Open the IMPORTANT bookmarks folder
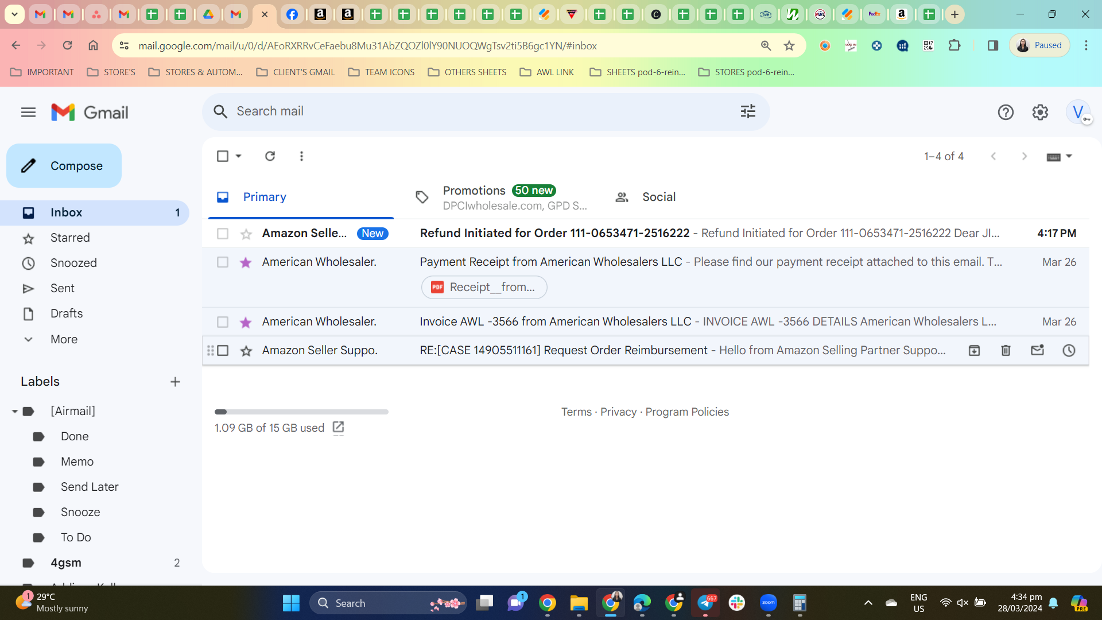Viewport: 1102px width, 620px height. point(42,72)
